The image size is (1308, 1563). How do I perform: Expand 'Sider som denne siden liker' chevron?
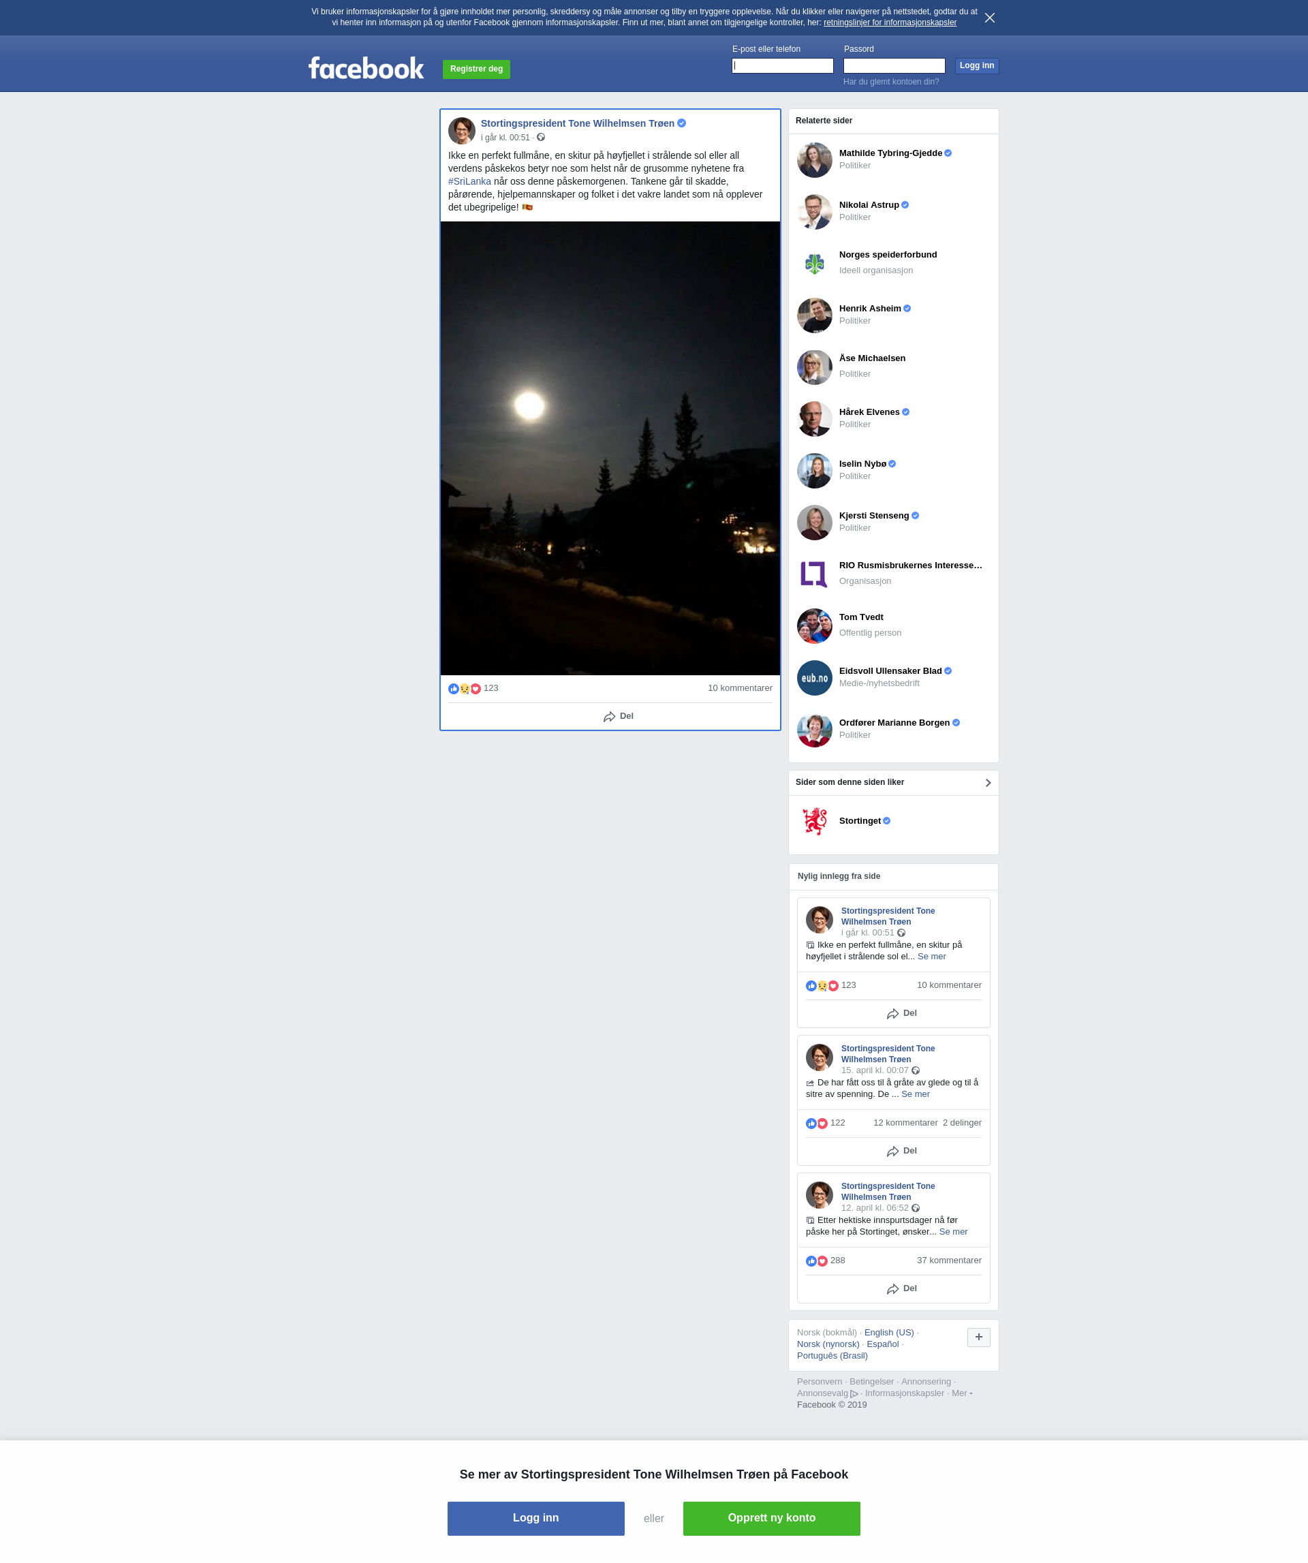(987, 782)
